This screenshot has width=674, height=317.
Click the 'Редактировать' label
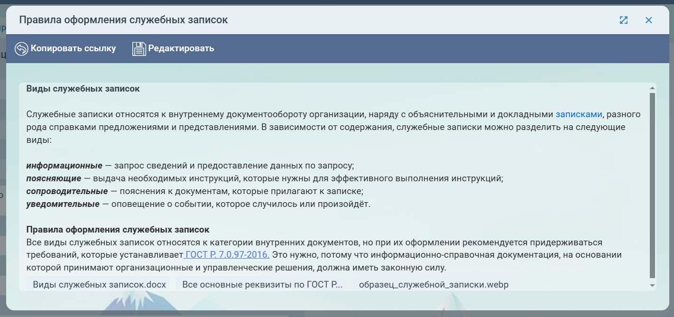pos(181,48)
